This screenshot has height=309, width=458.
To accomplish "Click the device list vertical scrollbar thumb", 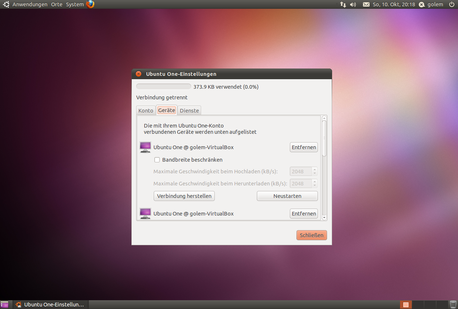I will tap(324, 139).
